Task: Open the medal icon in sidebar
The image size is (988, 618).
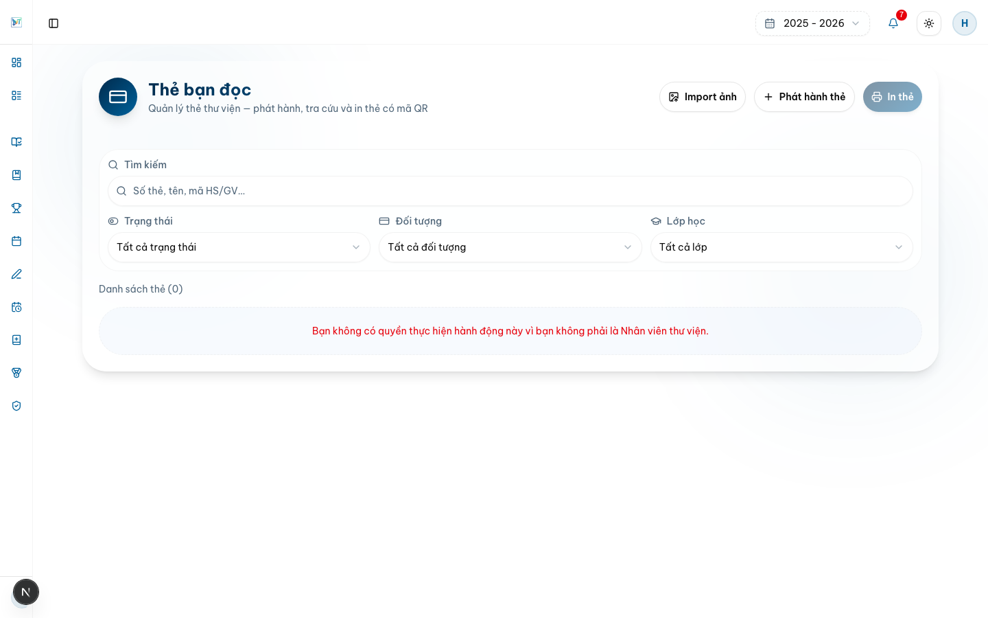Action: tap(16, 373)
